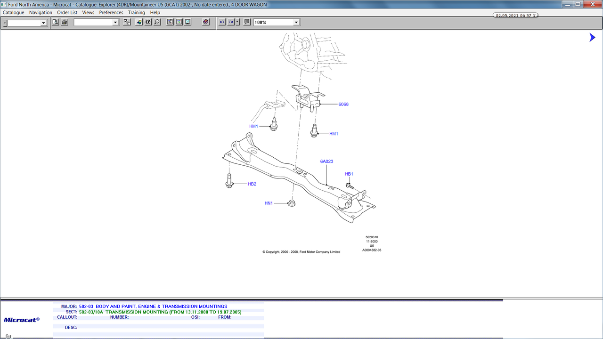
Task: Click the vehicle identification toolbar icon
Action: point(139,22)
